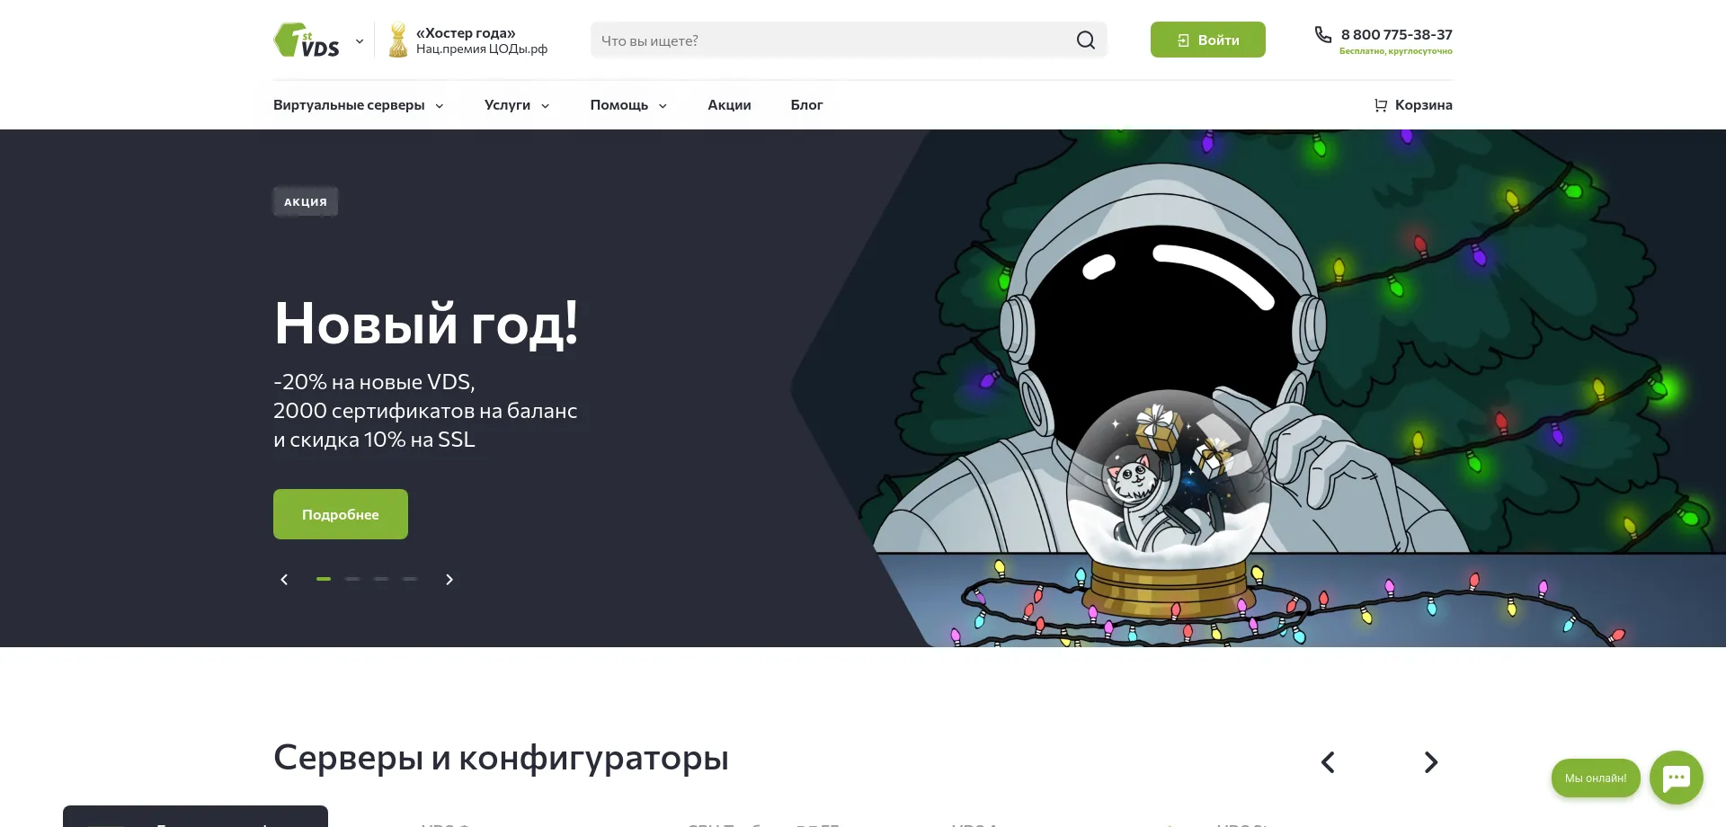Click the search magnifier icon
The image size is (1726, 827).
[x=1085, y=40]
